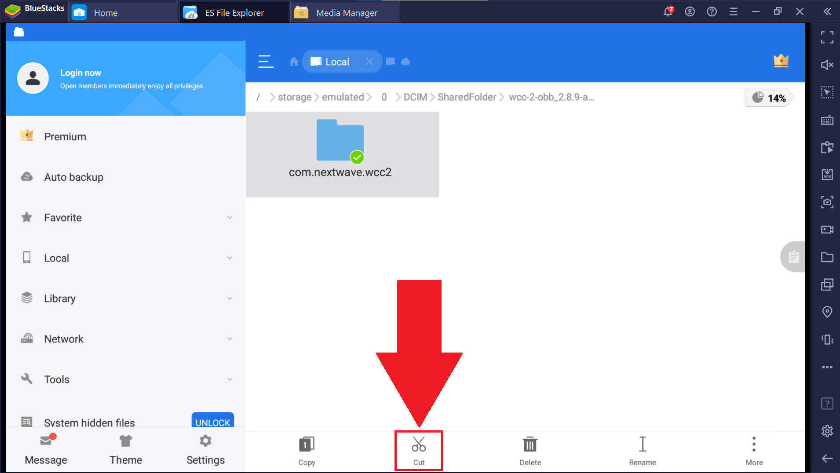Start screen recording from BlueStacks sidebar
Screen dimensions: 840x473
point(828,229)
